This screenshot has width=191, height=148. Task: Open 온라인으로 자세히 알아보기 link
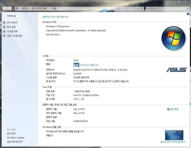point(174,142)
